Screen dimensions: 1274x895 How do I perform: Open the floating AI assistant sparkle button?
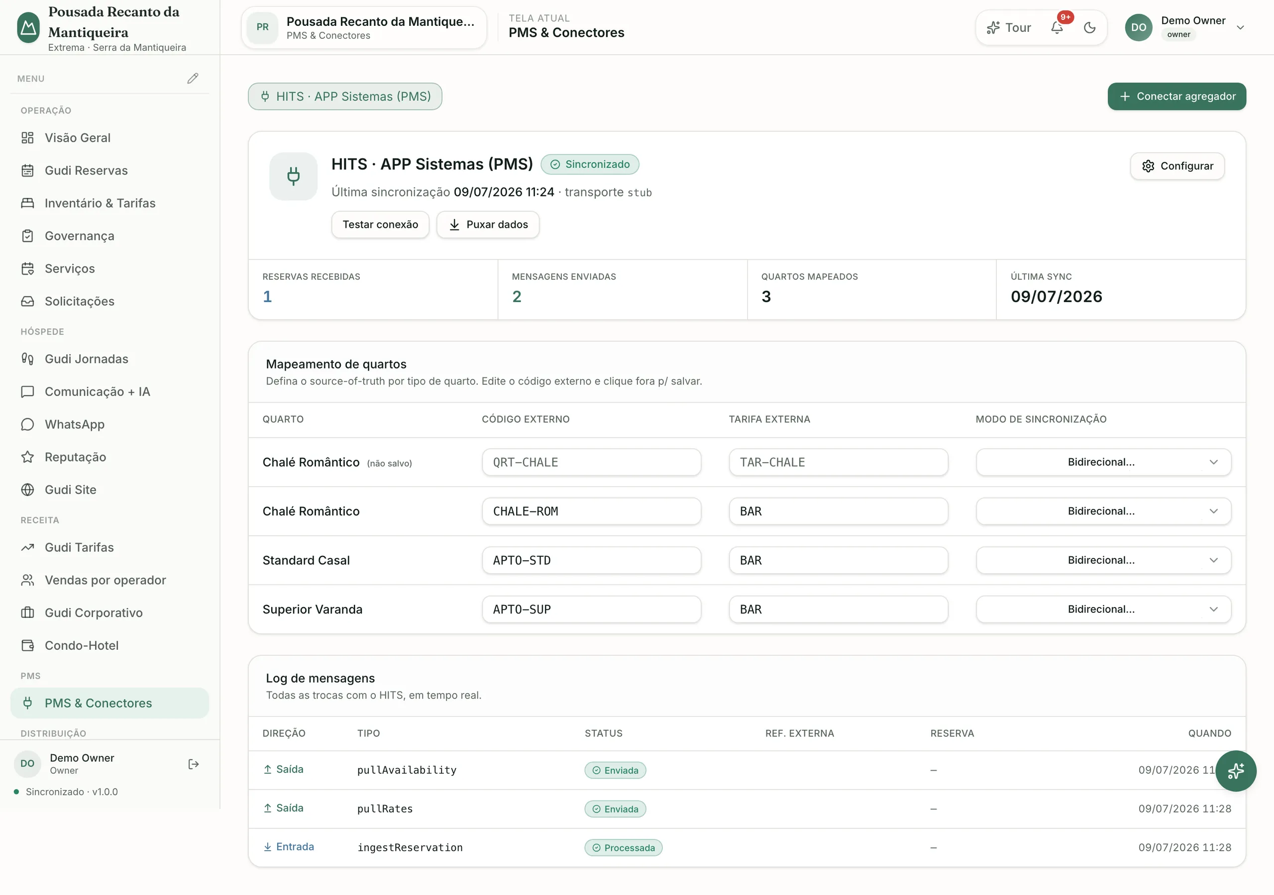click(1236, 771)
